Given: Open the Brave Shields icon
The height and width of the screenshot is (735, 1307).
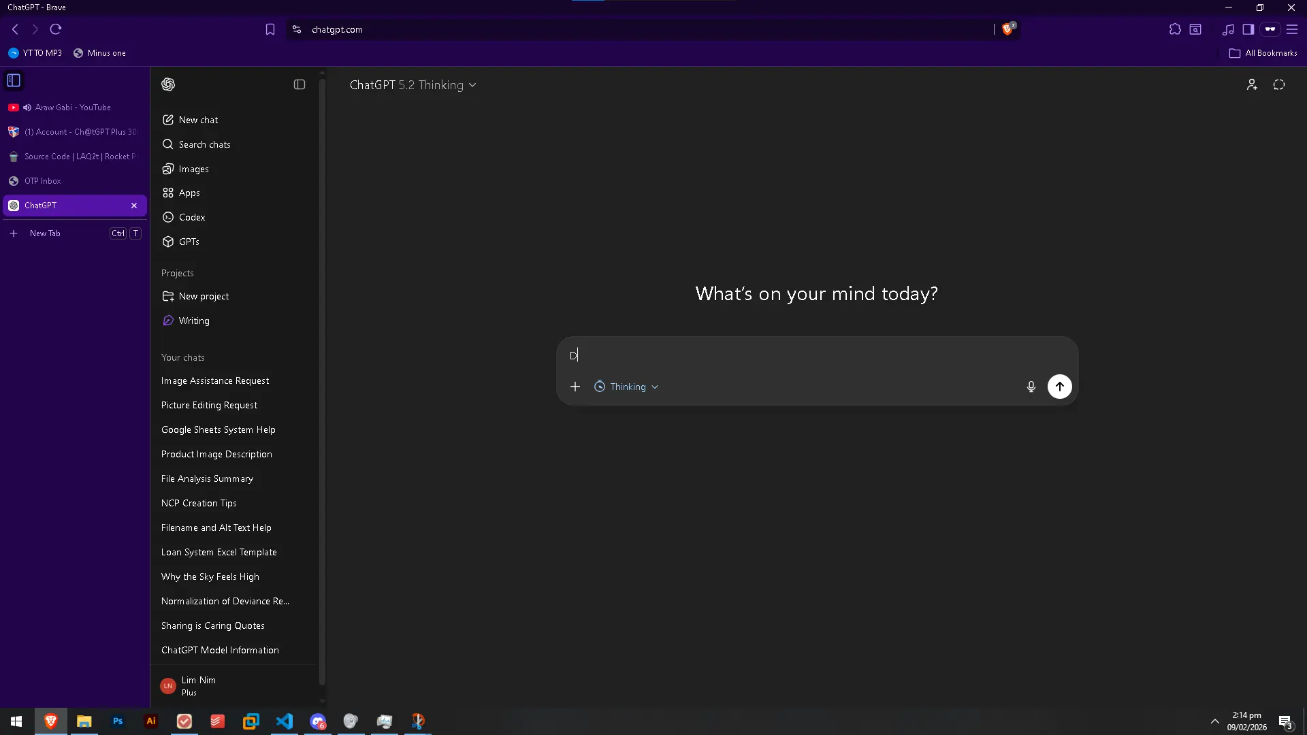Looking at the screenshot, I should tap(1008, 29).
